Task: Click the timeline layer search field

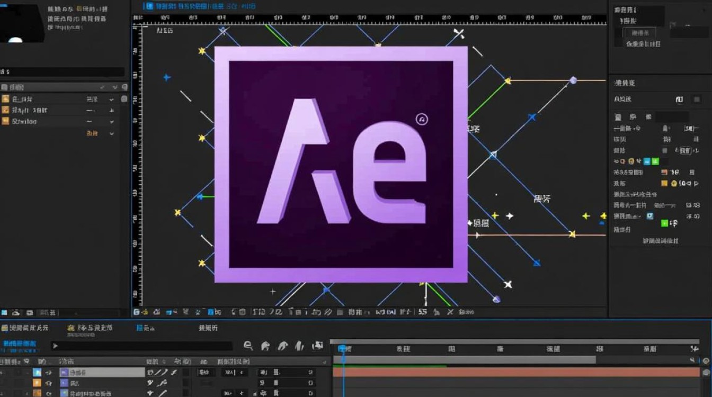Action: coord(142,346)
